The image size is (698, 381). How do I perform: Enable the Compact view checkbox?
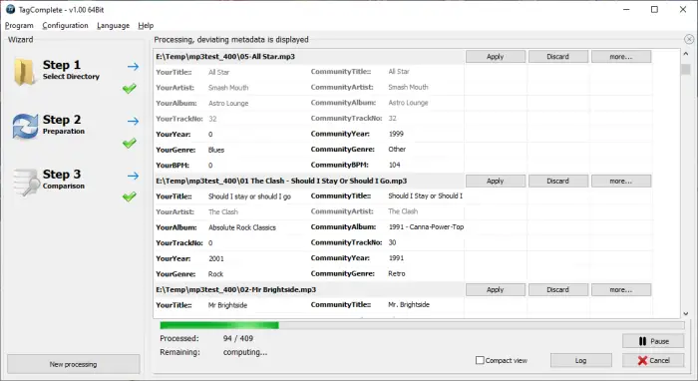[x=480, y=360]
